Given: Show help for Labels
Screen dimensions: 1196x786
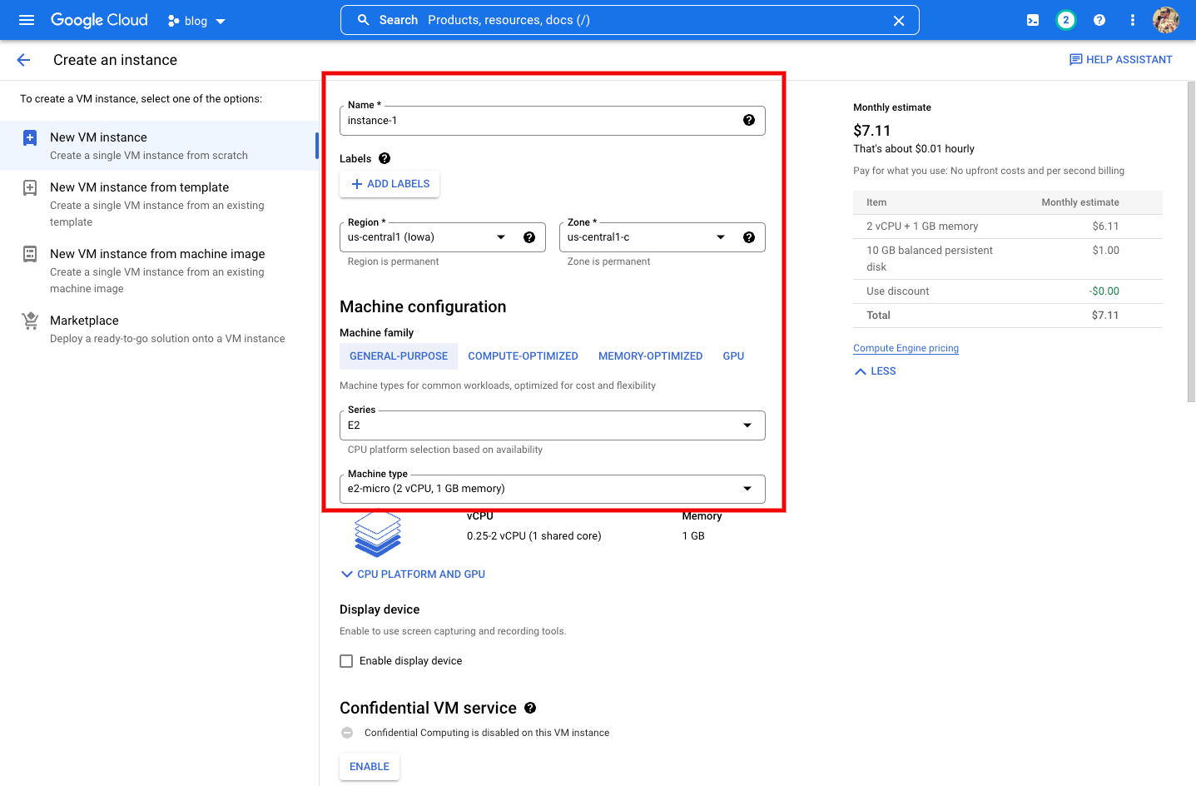Looking at the screenshot, I should 385,158.
